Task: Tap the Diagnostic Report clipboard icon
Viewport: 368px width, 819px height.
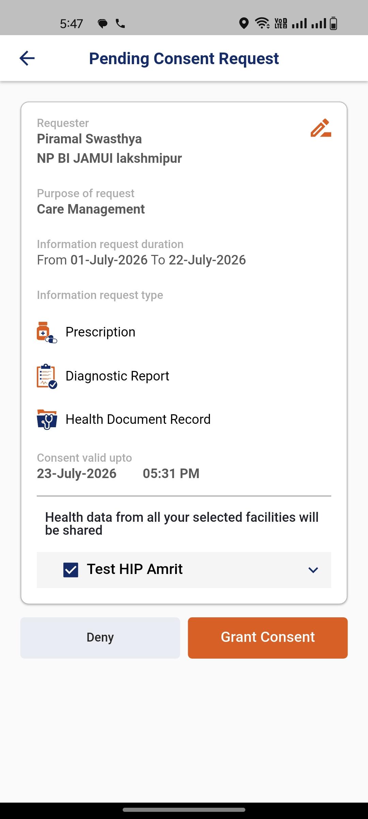Action: (x=47, y=376)
